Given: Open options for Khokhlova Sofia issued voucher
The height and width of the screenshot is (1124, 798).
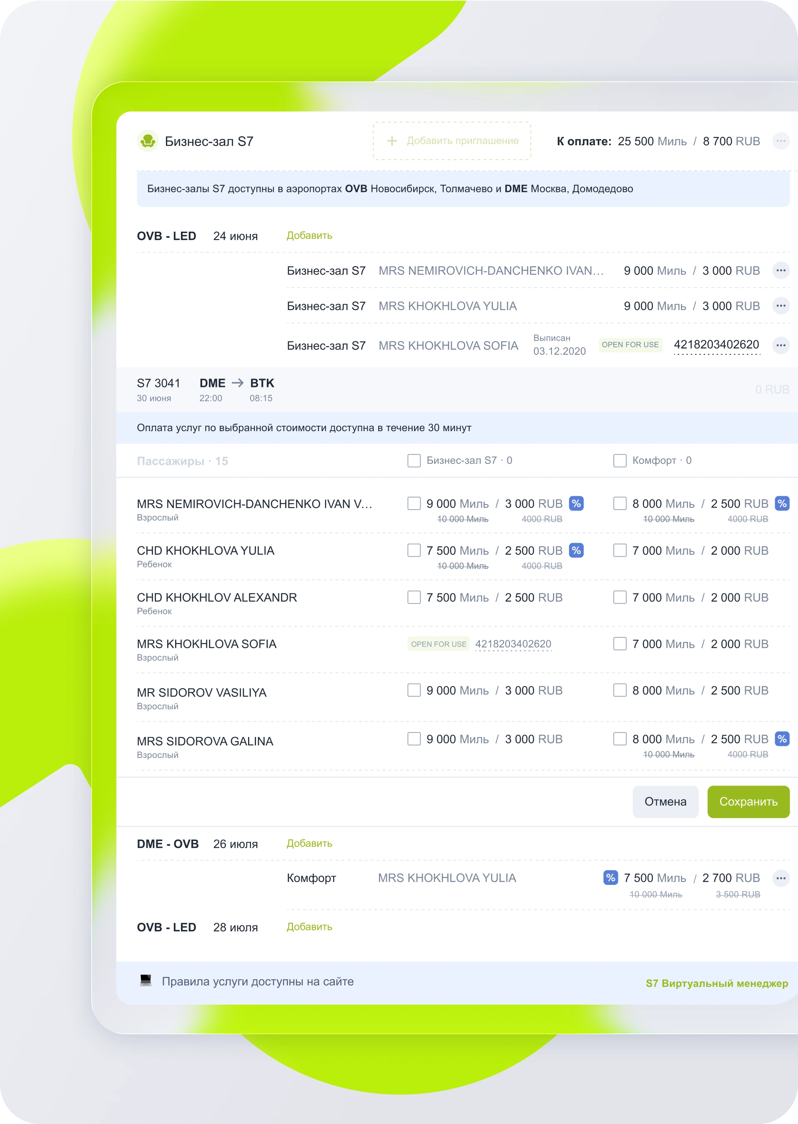Looking at the screenshot, I should 780,345.
